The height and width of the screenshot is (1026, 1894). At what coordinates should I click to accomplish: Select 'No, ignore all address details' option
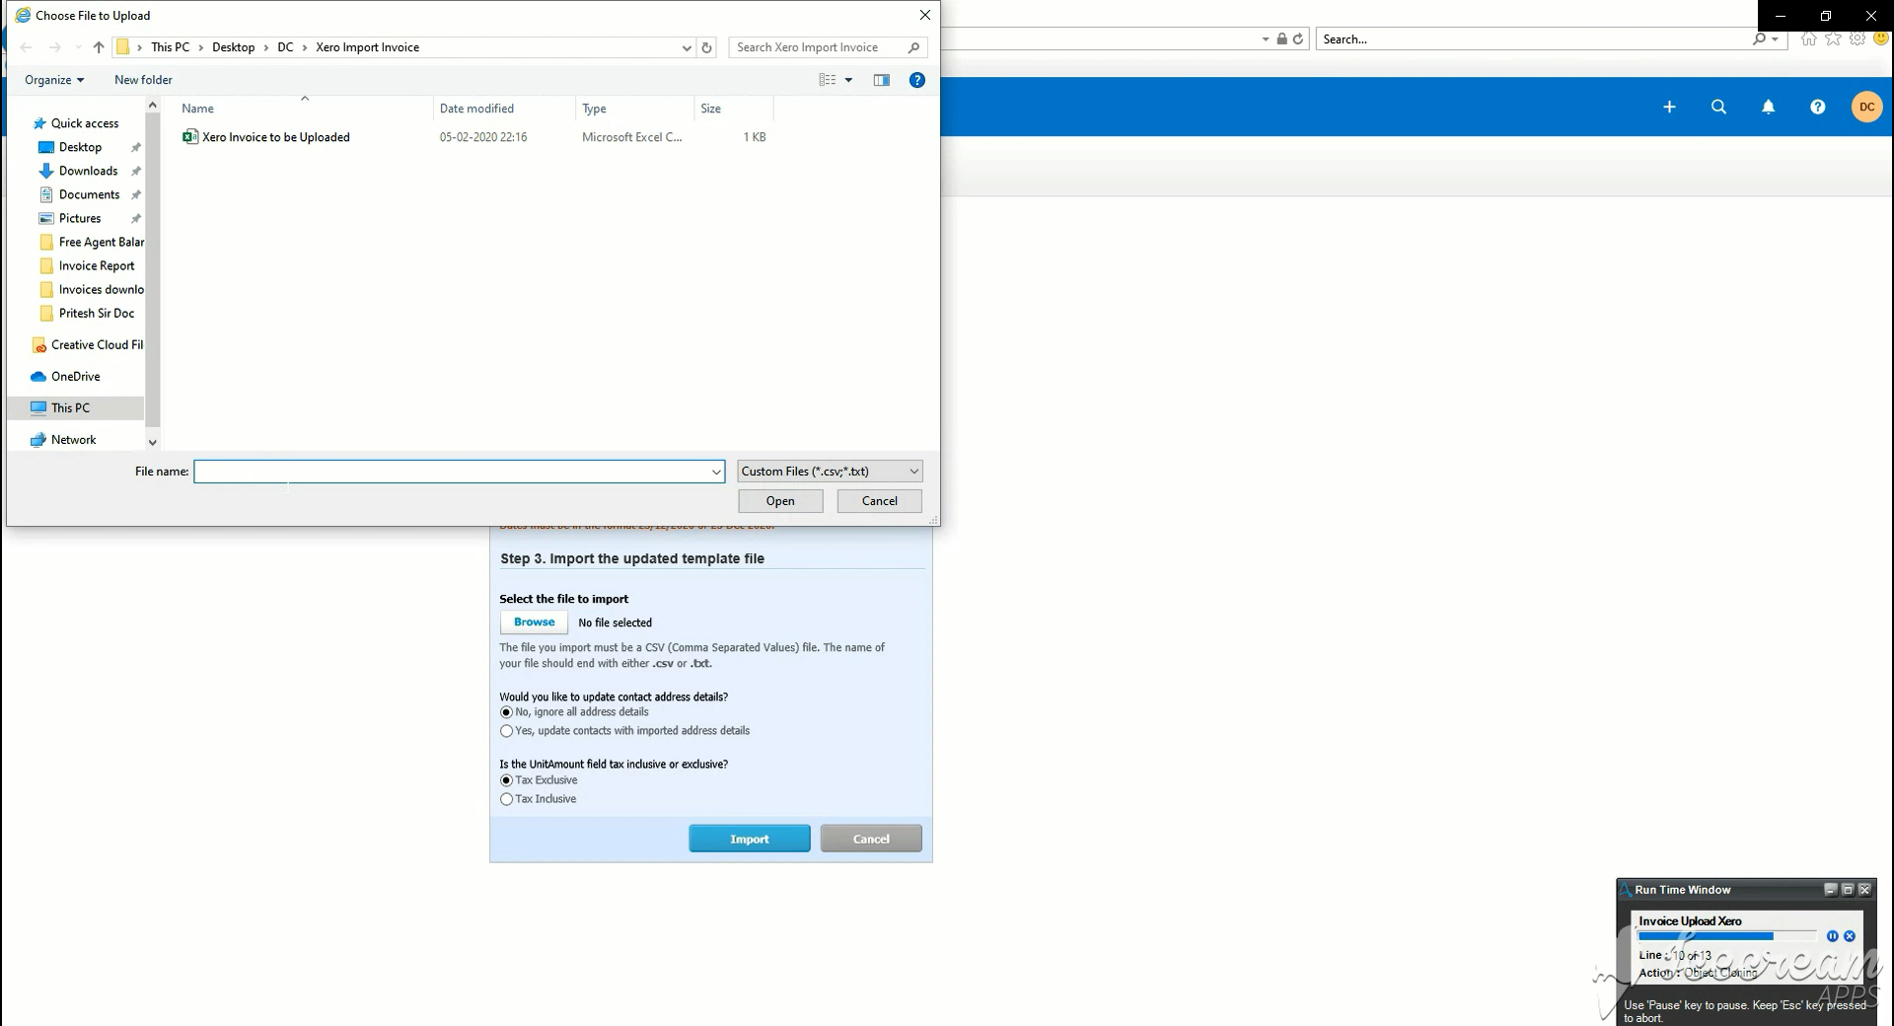coord(506,712)
